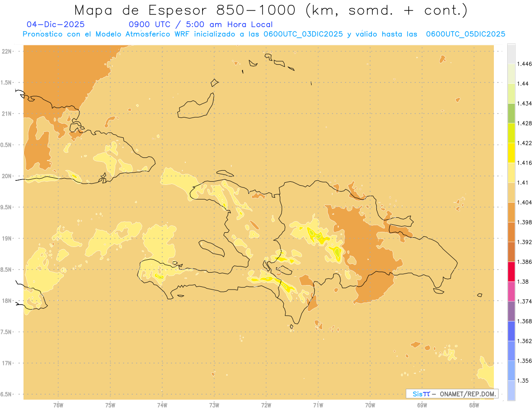Viewport: 532px width, 411px height.
Task: Click the colorbar value label '1.35'
Action: (x=523, y=380)
